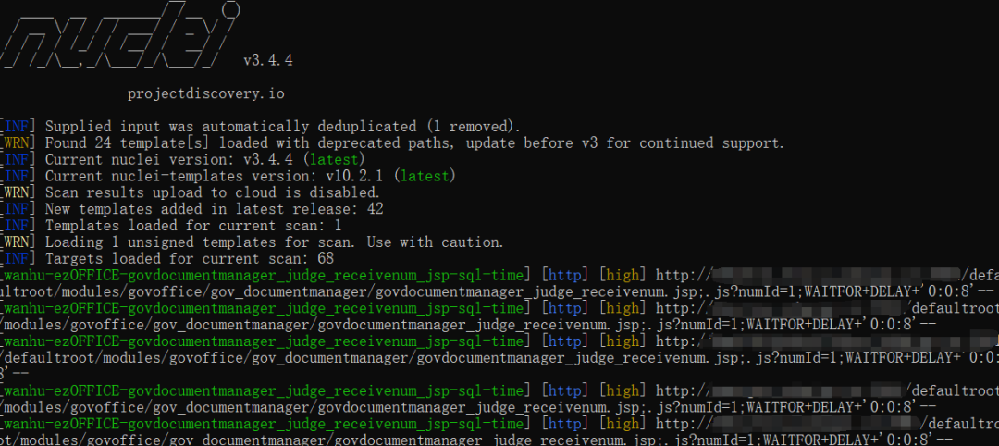
Task: Click 'update before v3 for continued support' text
Action: coord(625,142)
